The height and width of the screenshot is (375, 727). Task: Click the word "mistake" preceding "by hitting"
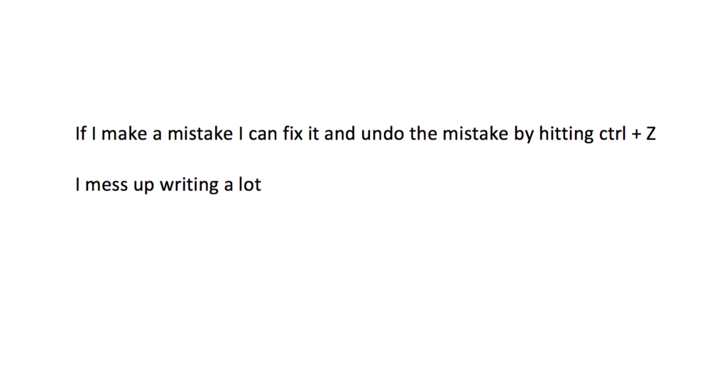(x=475, y=133)
